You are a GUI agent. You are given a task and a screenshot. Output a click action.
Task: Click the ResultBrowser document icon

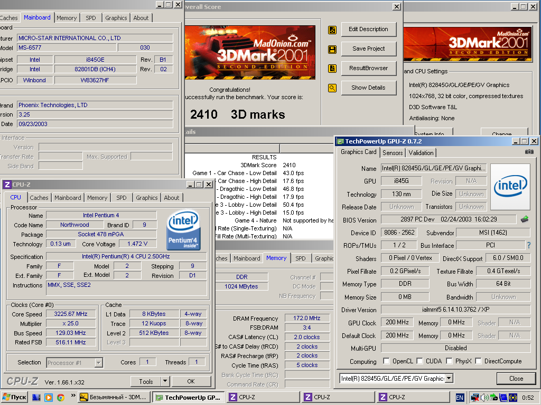tap(332, 69)
